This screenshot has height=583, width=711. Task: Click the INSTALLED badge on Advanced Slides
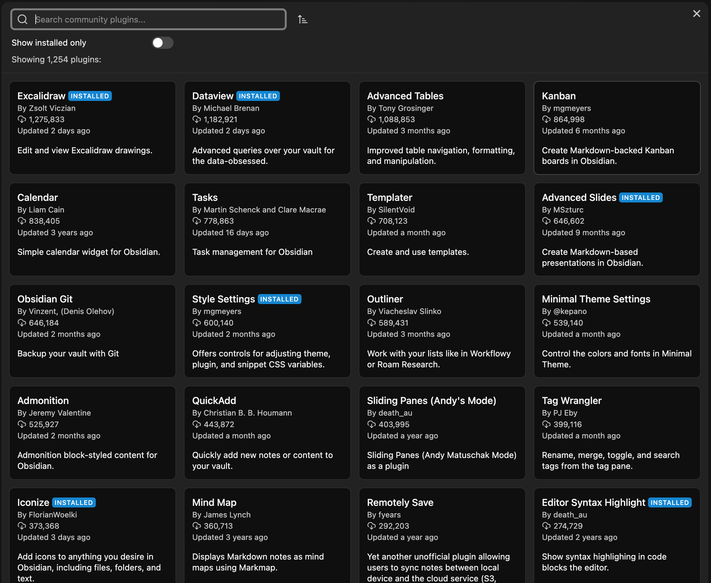coord(641,197)
